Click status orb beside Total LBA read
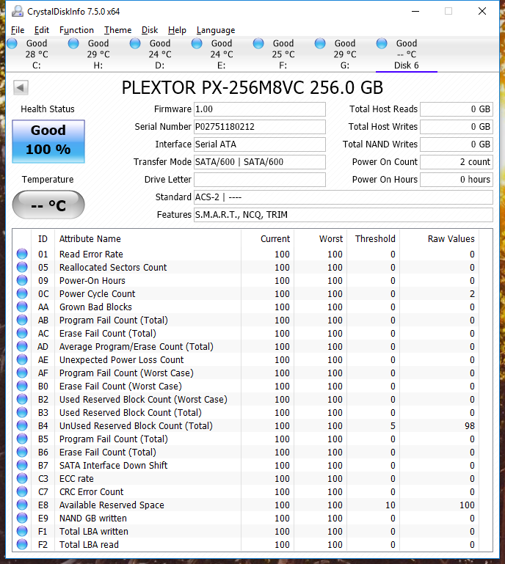The height and width of the screenshot is (564, 505). point(22,545)
